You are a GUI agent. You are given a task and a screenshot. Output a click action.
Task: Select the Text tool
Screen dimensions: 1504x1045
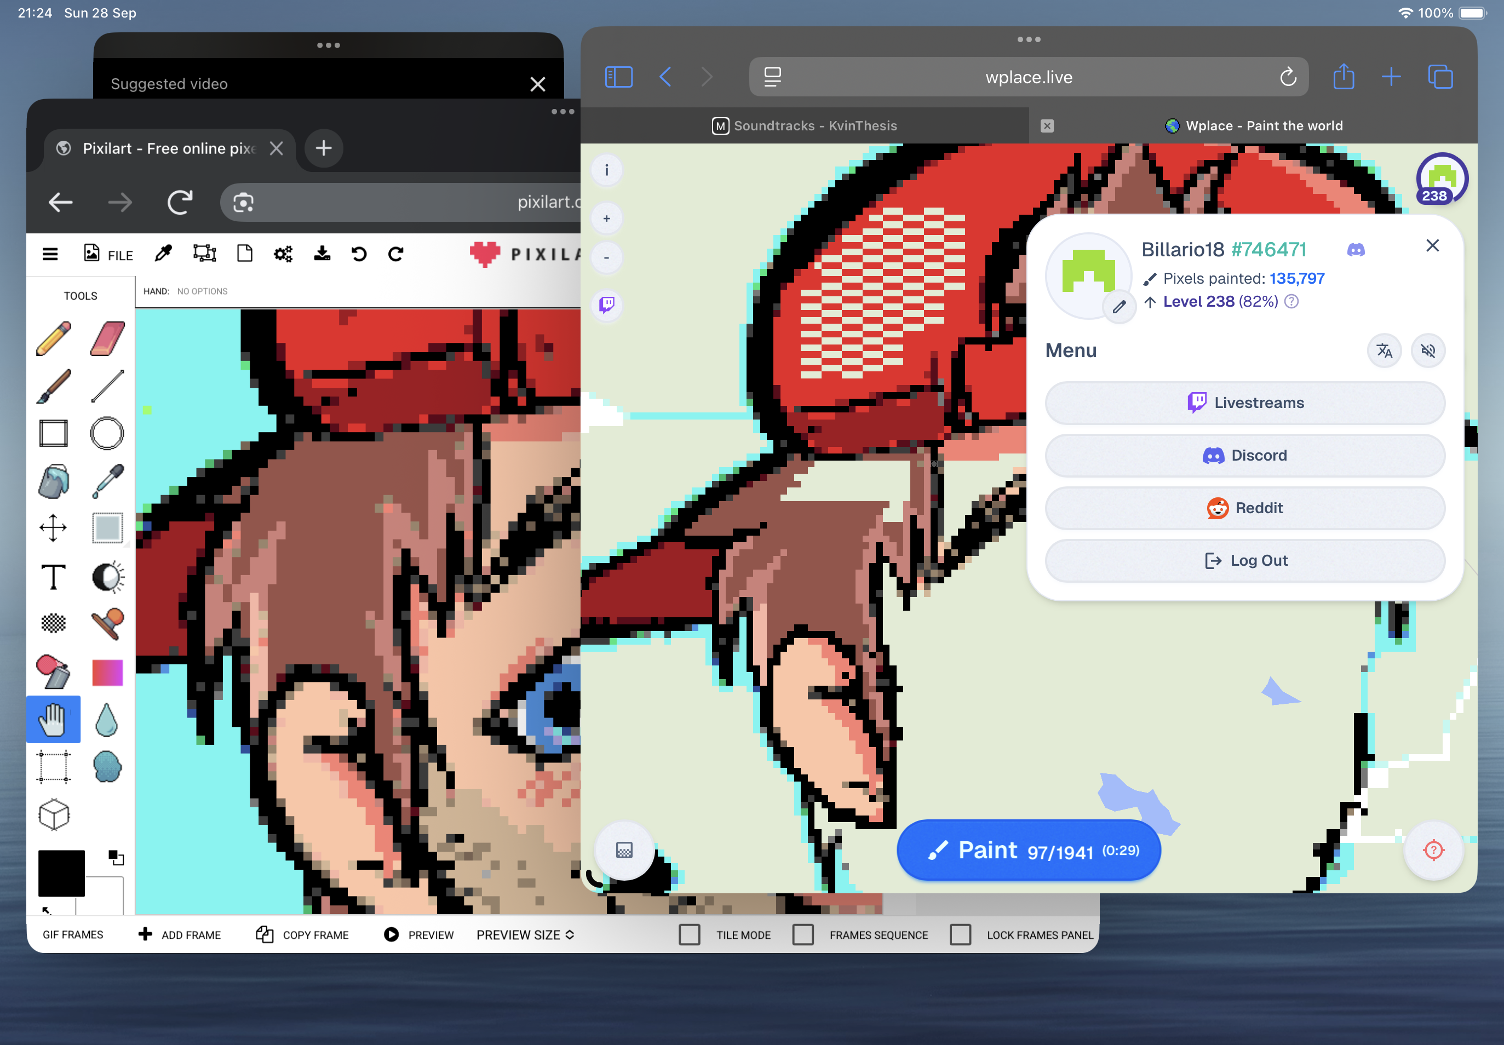[54, 577]
